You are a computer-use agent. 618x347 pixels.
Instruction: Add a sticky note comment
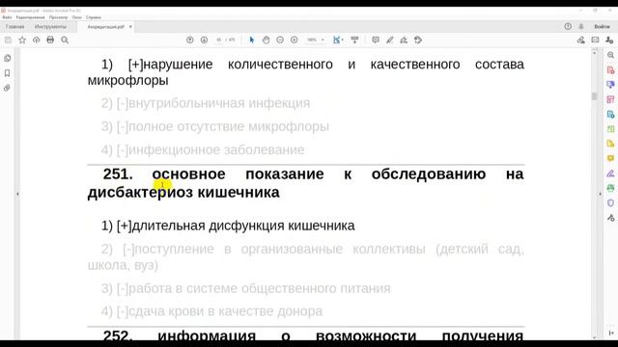click(376, 40)
